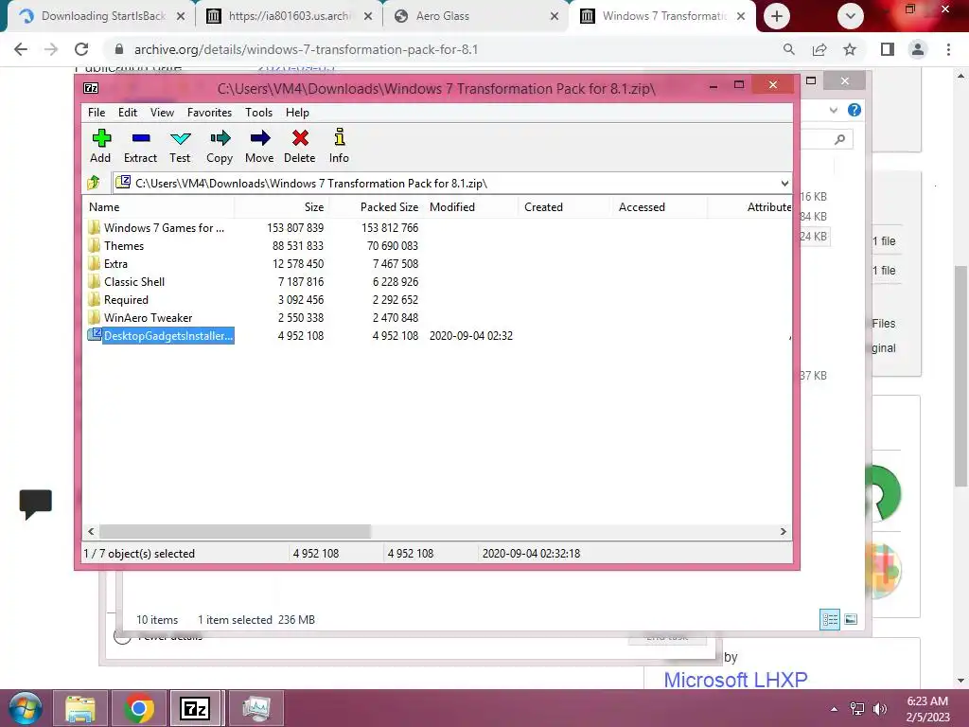Viewport: 969px width, 727px height.
Task: Sort by the Created column header
Action: tap(565, 207)
